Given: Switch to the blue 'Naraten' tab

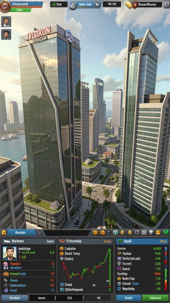Looking at the screenshot, I should tap(22, 233).
